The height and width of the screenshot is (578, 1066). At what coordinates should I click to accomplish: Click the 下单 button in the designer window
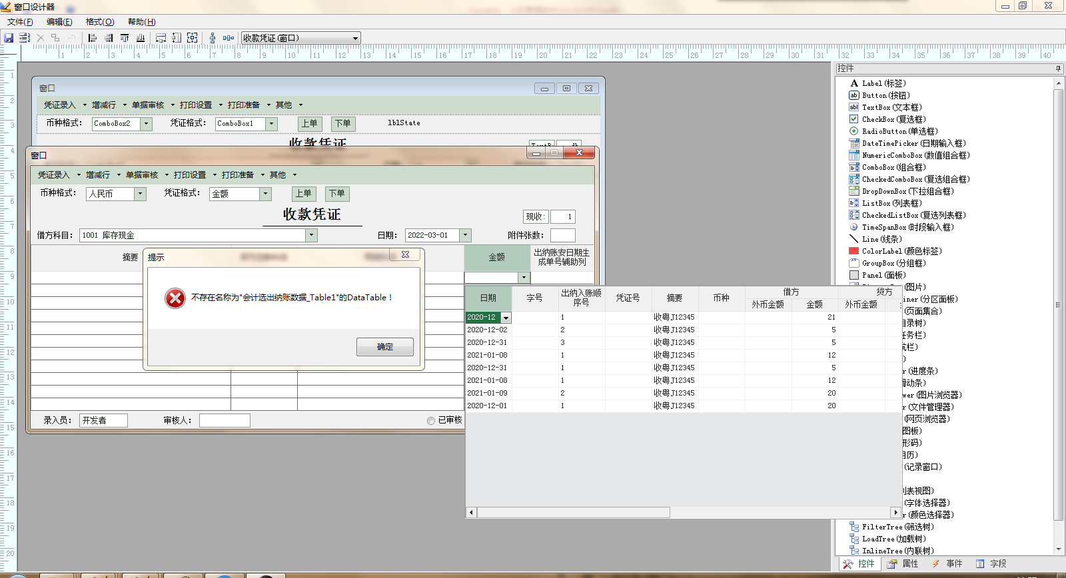(343, 124)
